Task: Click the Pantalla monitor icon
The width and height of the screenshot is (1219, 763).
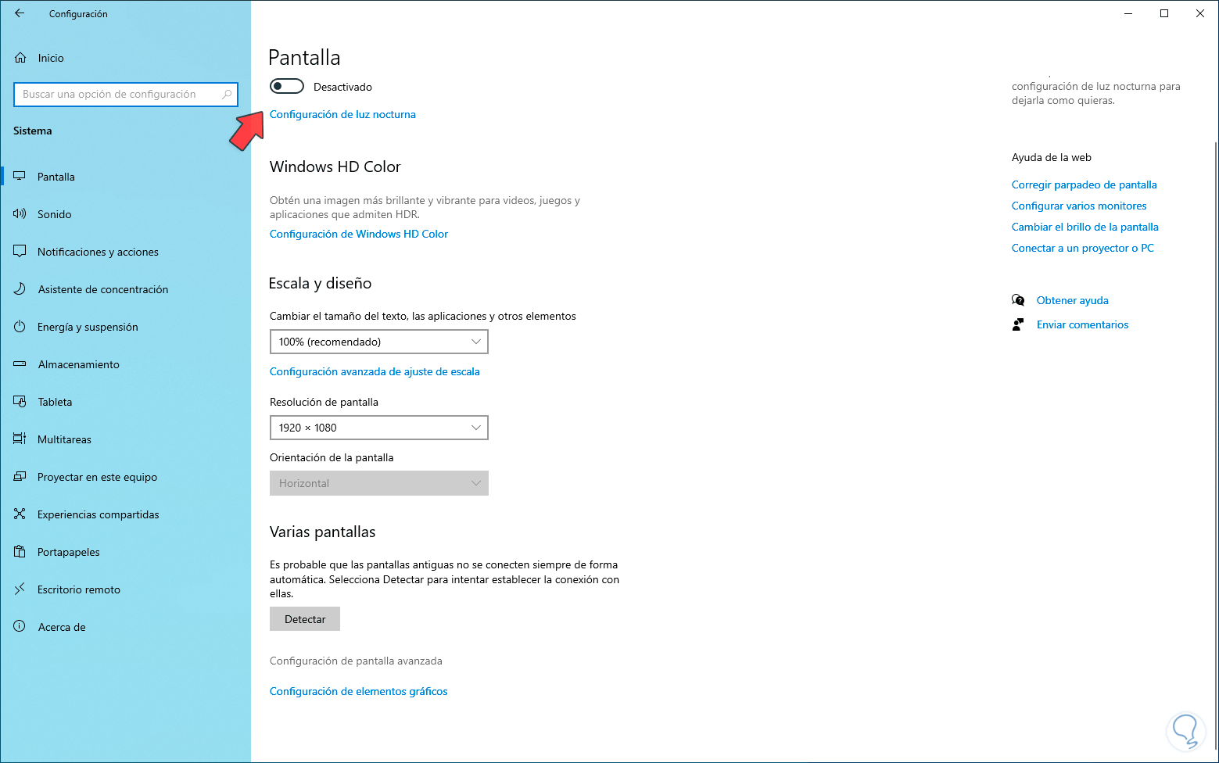Action: tap(20, 177)
